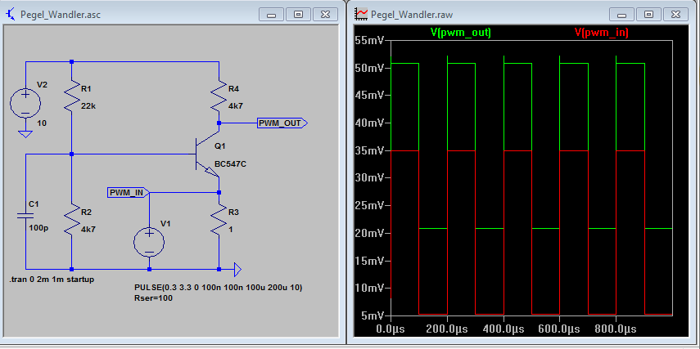This screenshot has height=349, width=700.
Task: Select capacitor C1 symbol
Action: 25,215
